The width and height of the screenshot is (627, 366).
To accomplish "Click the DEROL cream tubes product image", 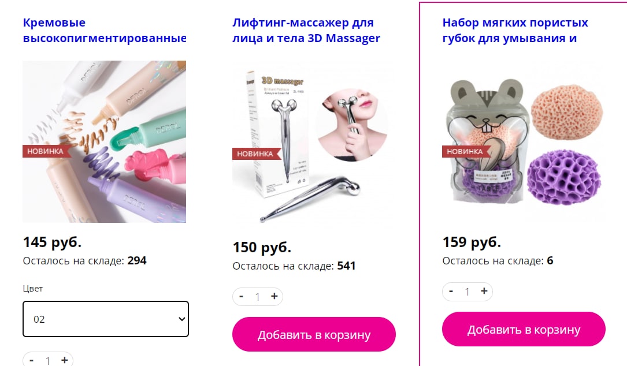I will [x=105, y=141].
